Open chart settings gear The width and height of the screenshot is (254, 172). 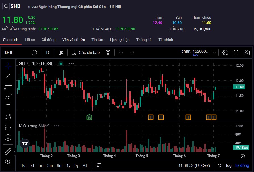[225, 53]
